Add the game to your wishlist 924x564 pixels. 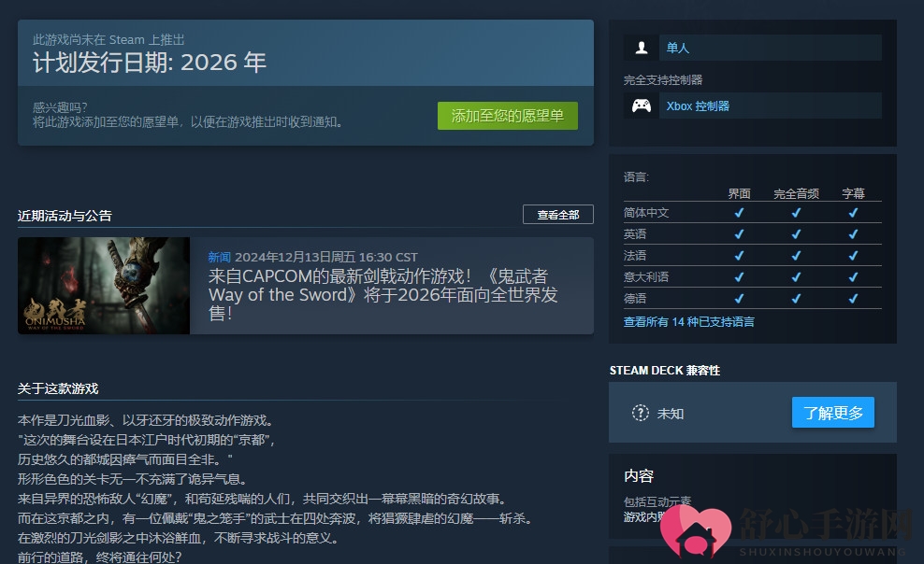(508, 116)
